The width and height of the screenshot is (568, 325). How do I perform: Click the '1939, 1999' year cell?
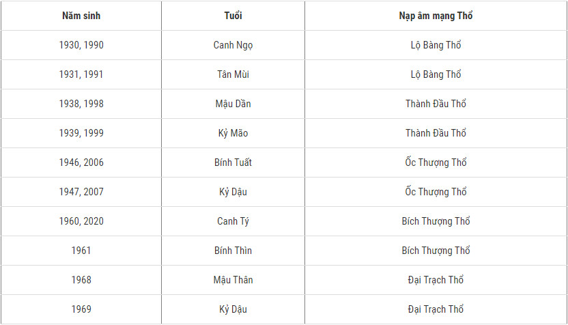pyautogui.click(x=81, y=133)
